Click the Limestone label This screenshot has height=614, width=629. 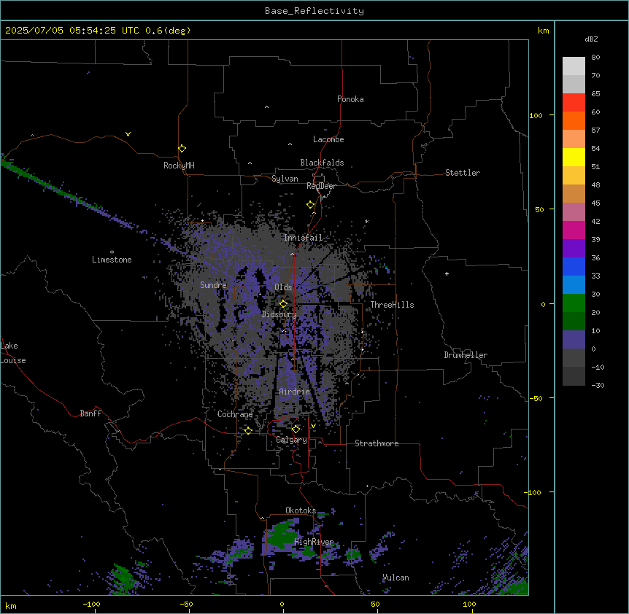(x=112, y=260)
